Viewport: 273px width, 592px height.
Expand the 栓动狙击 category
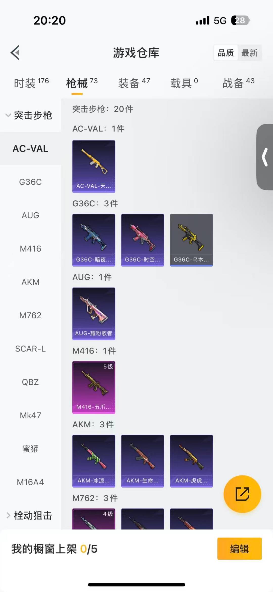pyautogui.click(x=29, y=515)
